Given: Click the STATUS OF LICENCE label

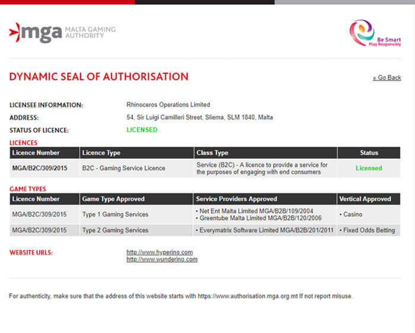Looking at the screenshot, I should pyautogui.click(x=39, y=130).
